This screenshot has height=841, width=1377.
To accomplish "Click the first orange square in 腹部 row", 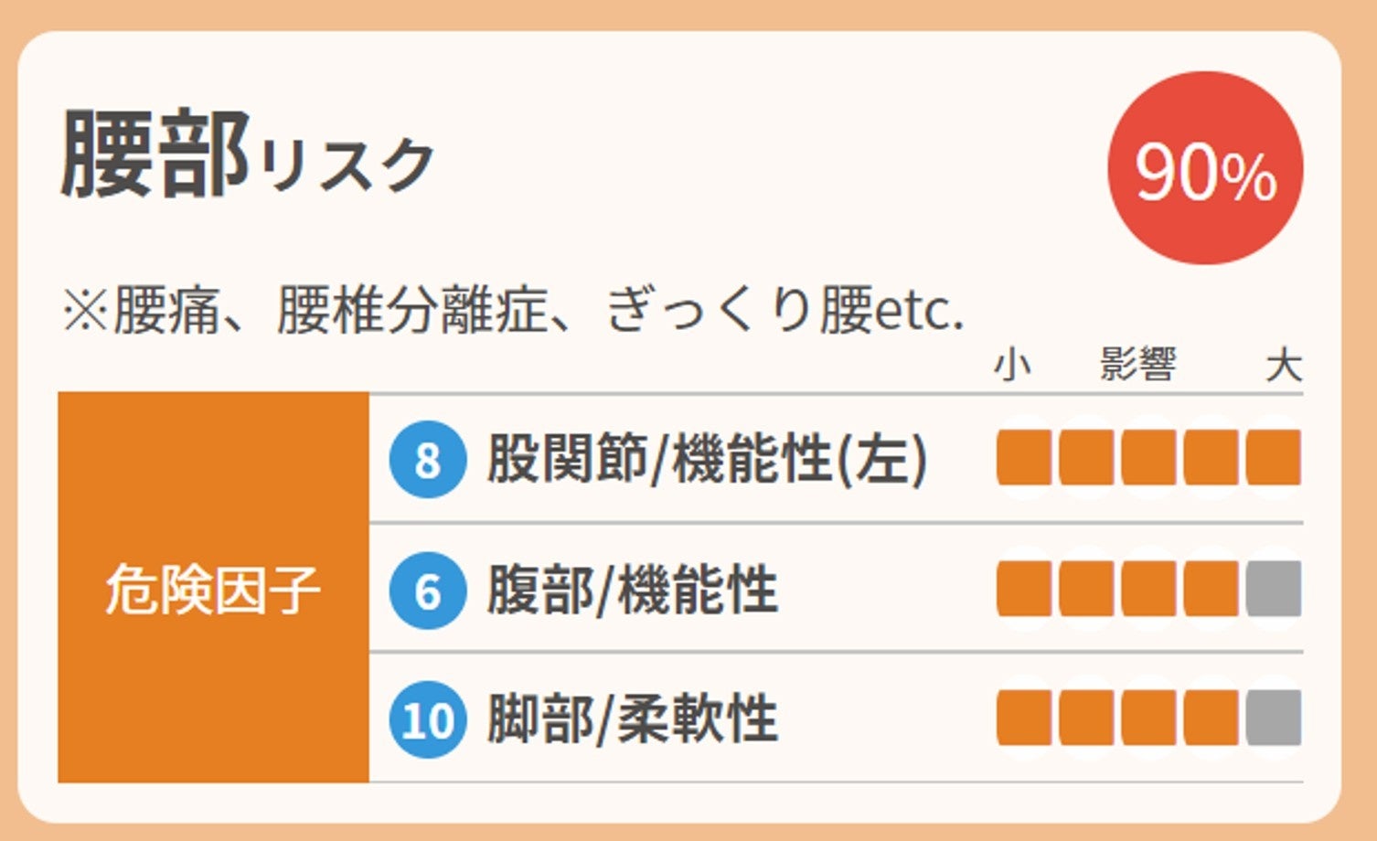I will coord(1024,590).
